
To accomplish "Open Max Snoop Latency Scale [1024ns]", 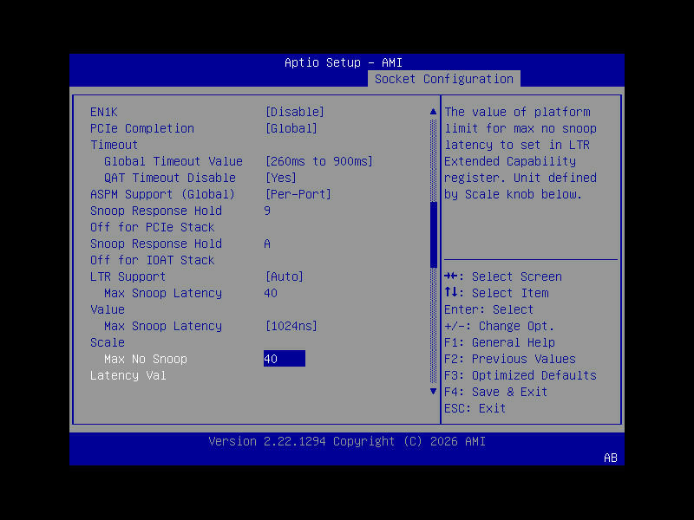I will tap(291, 326).
